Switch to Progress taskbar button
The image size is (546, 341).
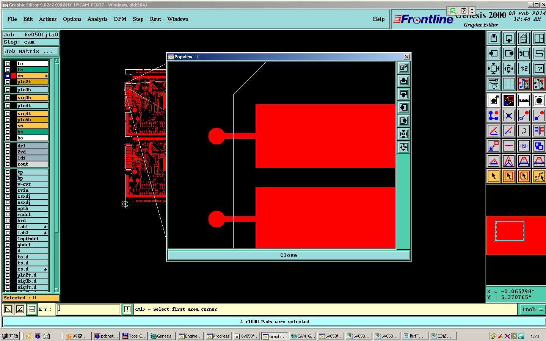pos(218,336)
